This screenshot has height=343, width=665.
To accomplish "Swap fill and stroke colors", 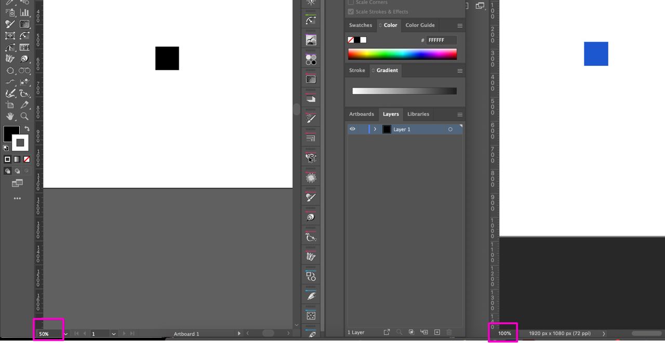I will pyautogui.click(x=26, y=129).
